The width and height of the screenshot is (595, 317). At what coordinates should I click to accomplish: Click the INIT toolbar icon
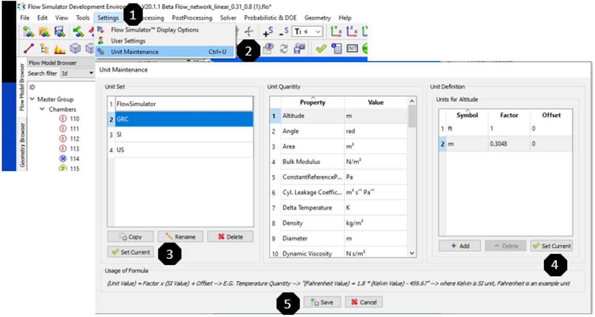click(x=352, y=48)
